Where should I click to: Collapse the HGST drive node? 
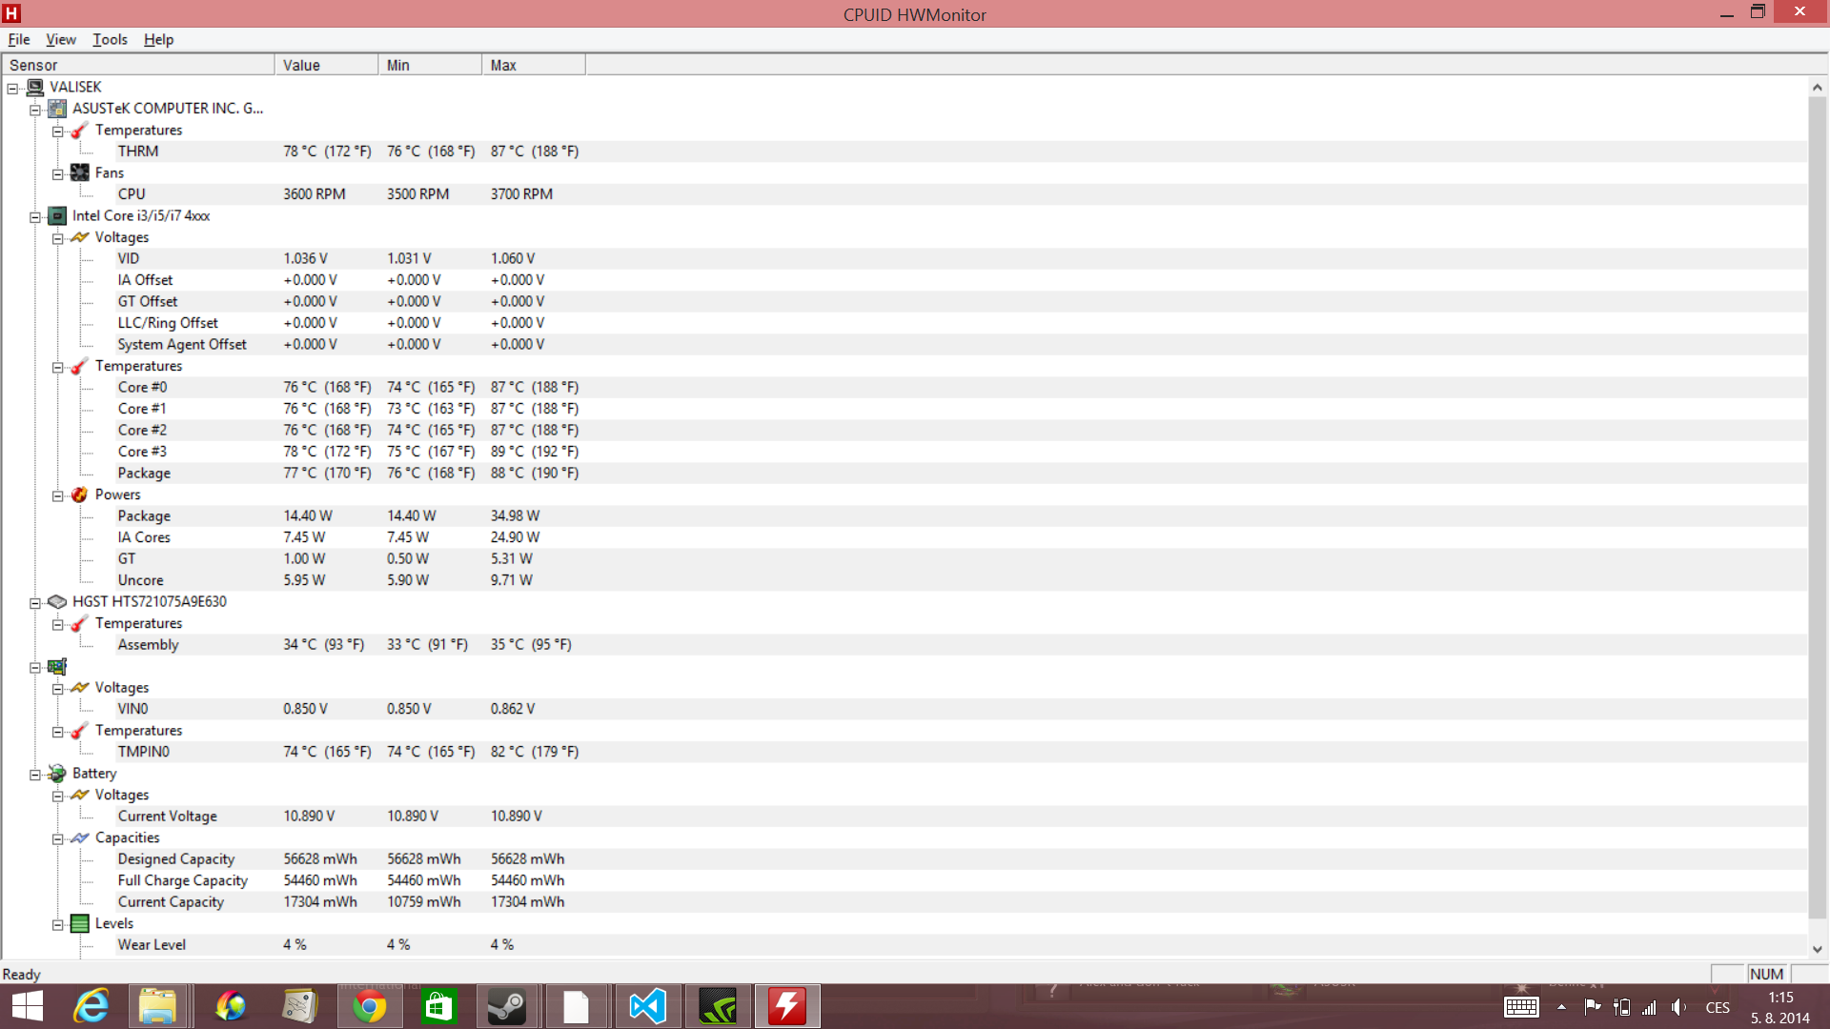(35, 603)
